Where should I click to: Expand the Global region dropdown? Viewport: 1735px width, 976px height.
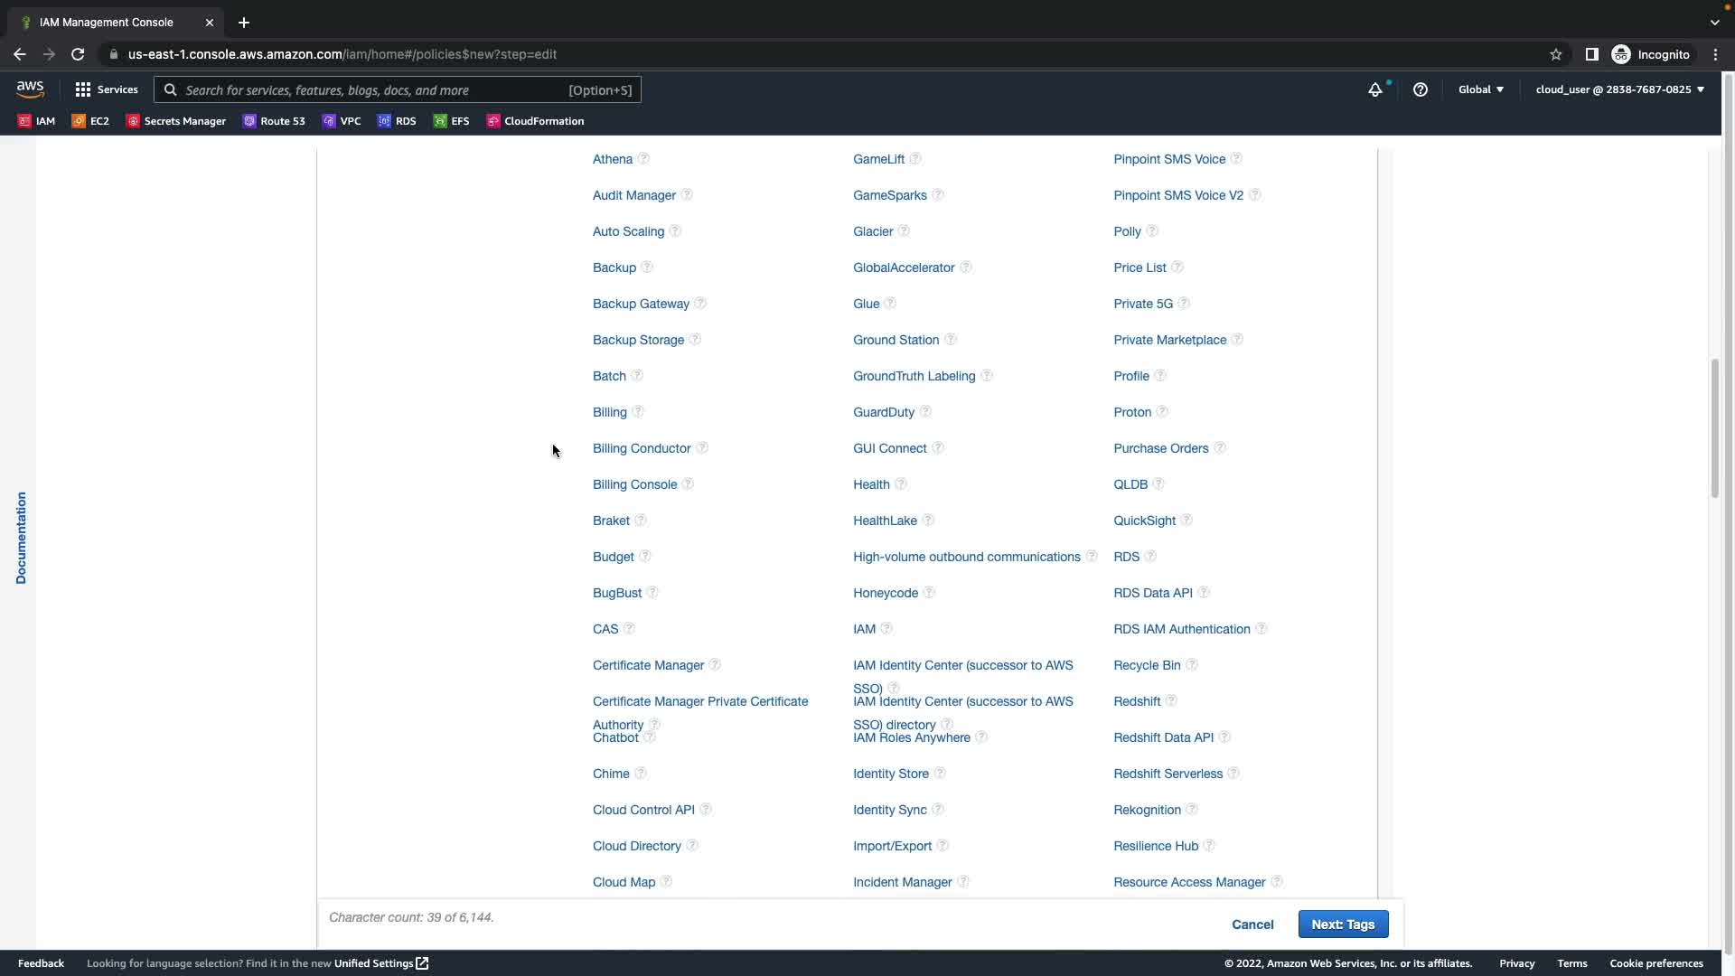[x=1480, y=89]
